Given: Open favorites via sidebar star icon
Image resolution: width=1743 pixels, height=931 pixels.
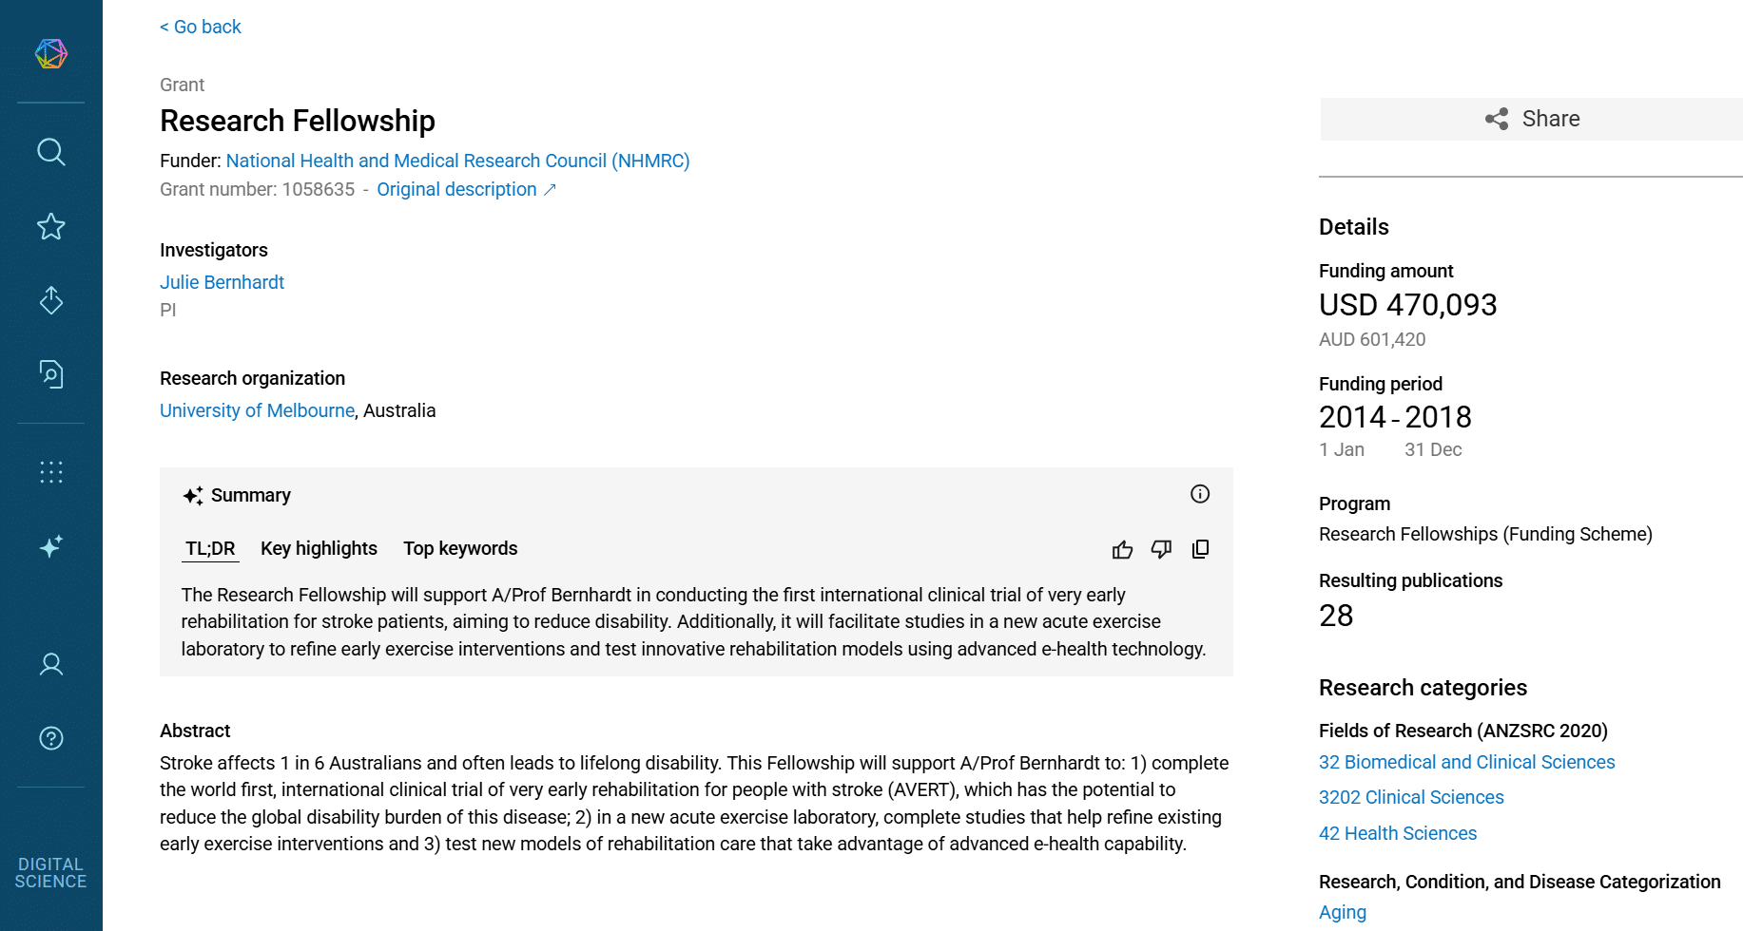Looking at the screenshot, I should (x=51, y=226).
